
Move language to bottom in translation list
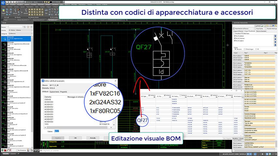click(x=275, y=45)
